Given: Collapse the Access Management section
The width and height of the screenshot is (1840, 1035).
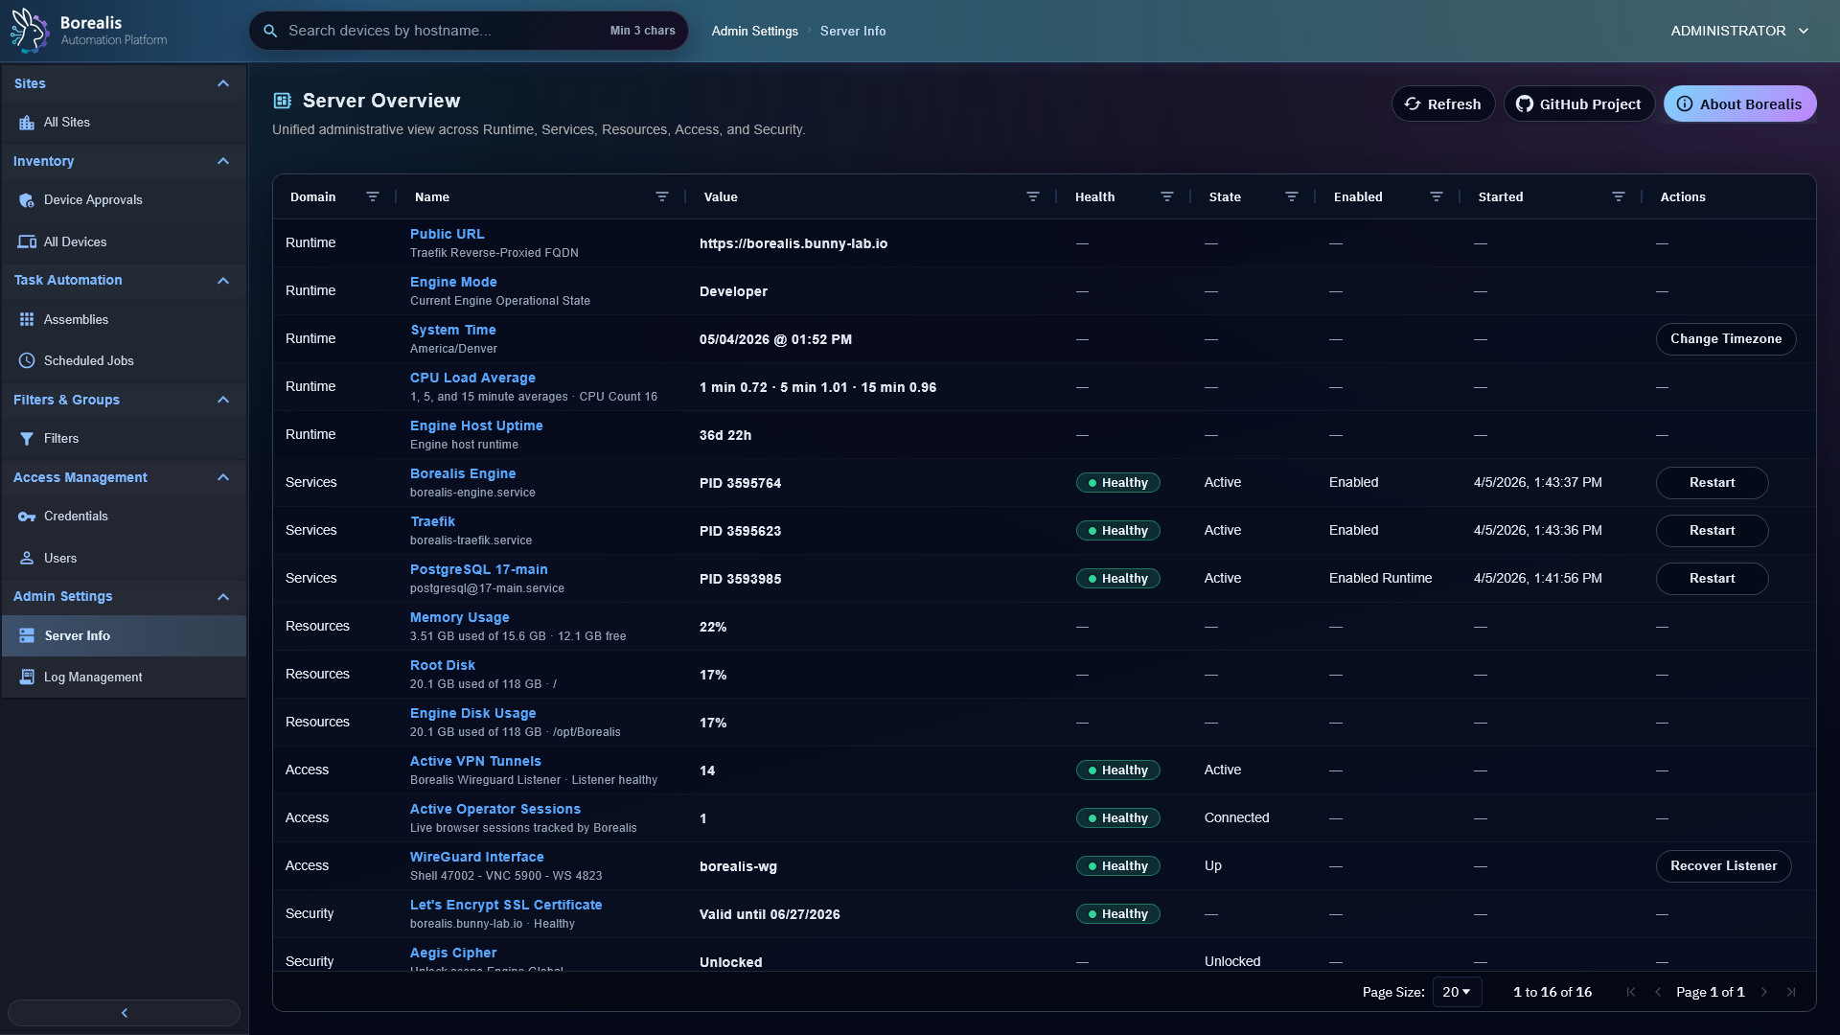Looking at the screenshot, I should (223, 477).
